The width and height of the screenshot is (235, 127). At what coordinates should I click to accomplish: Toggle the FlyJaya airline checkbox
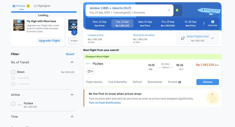pyautogui.click(x=13, y=104)
